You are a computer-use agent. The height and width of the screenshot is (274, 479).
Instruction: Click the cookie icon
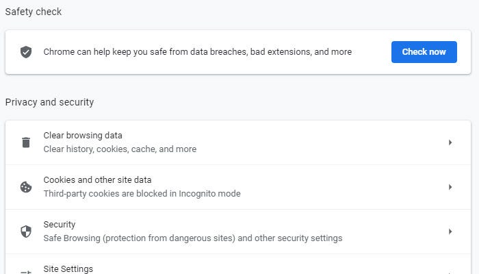[x=26, y=187]
